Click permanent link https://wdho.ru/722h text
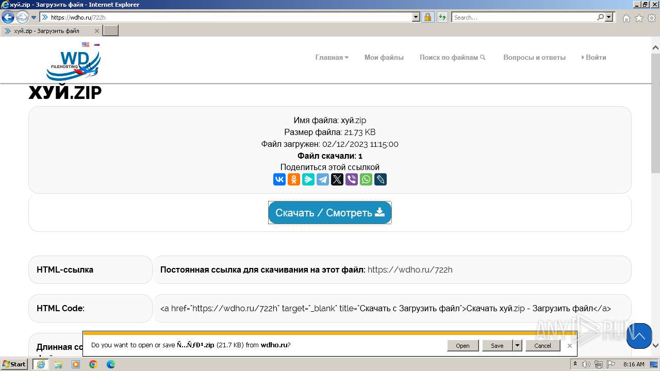 click(x=410, y=269)
